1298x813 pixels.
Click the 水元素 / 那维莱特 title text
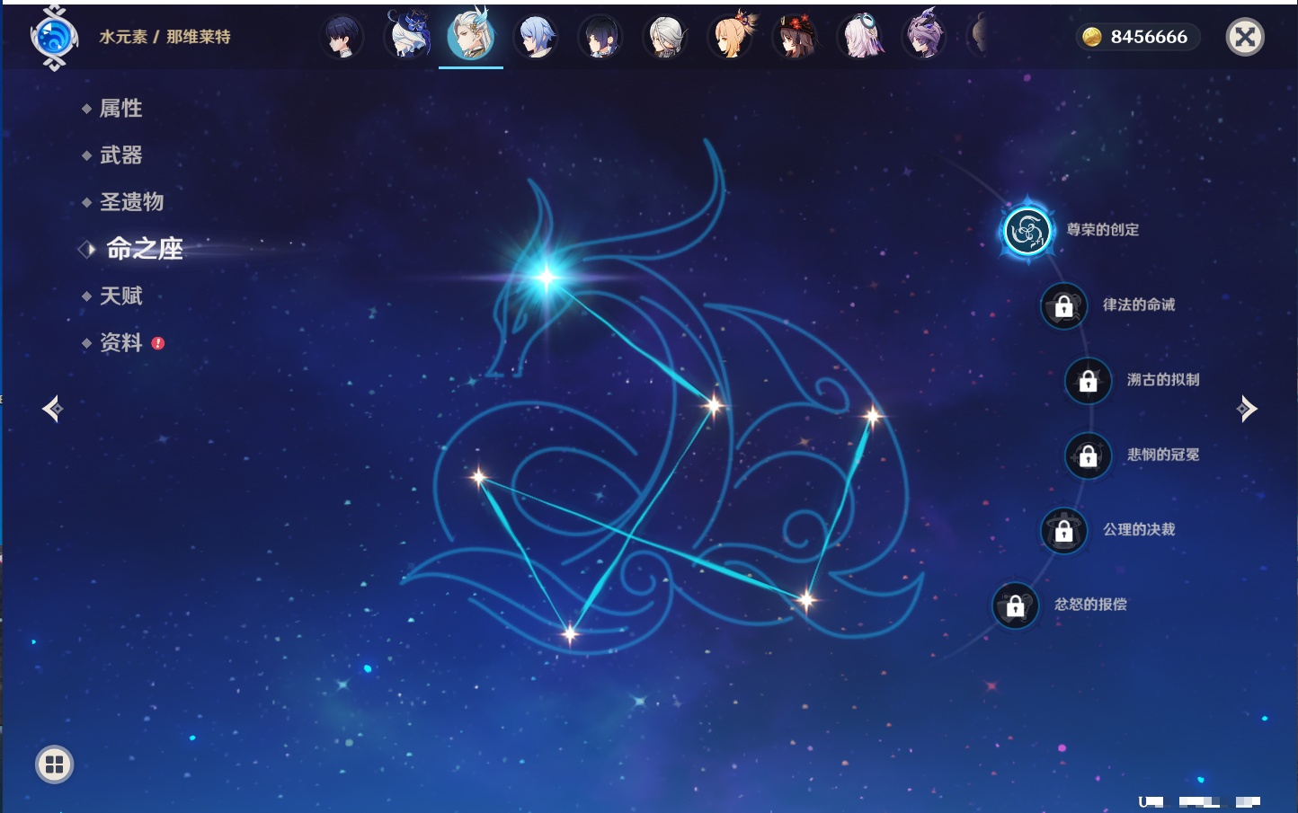coord(164,37)
